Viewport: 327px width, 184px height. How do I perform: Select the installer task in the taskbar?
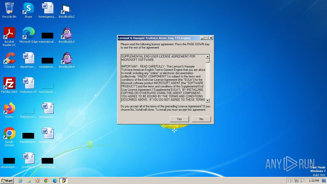[63, 181]
